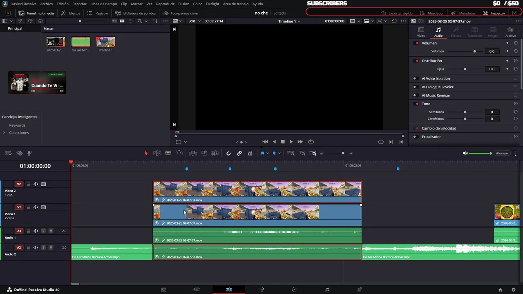Click the Full Extent Zoom icon
This screenshot has height=294, width=523.
pyautogui.click(x=291, y=153)
